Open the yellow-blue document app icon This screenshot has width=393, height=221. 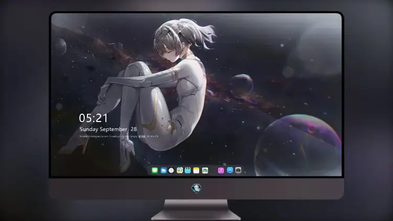pos(180,170)
